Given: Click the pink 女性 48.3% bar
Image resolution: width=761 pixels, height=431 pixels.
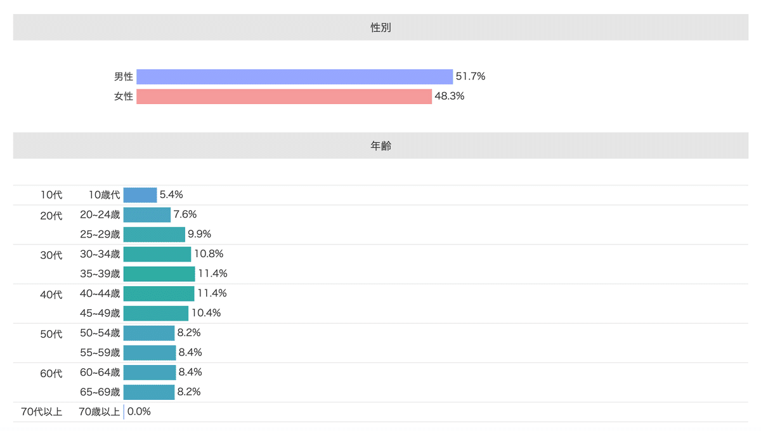Looking at the screenshot, I should tap(284, 96).
